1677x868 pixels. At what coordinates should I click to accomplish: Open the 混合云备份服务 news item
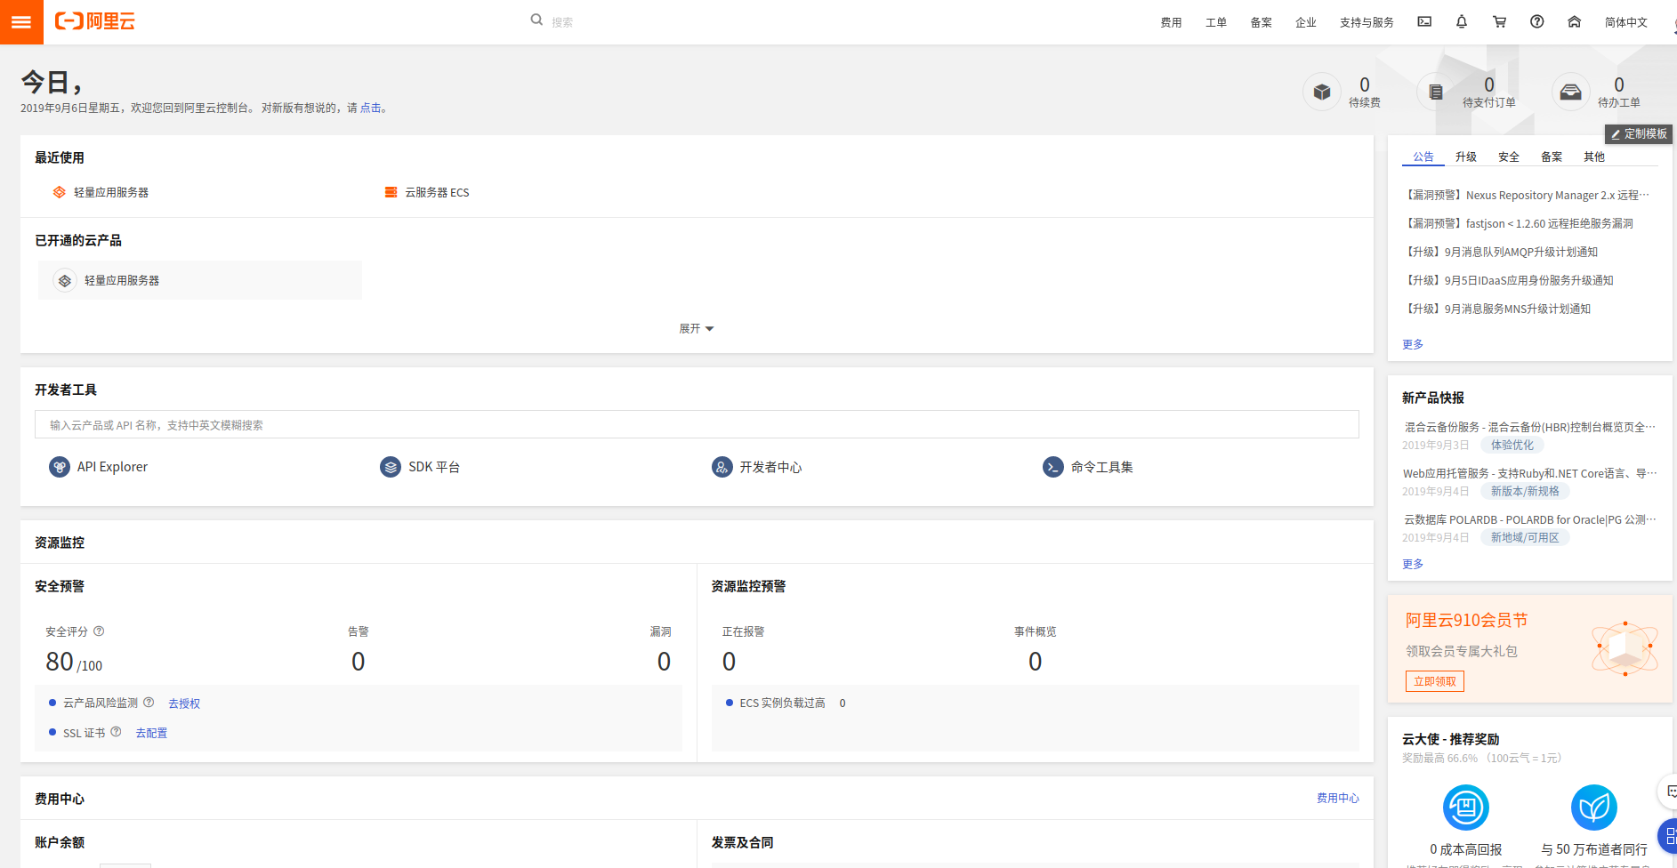(1530, 427)
